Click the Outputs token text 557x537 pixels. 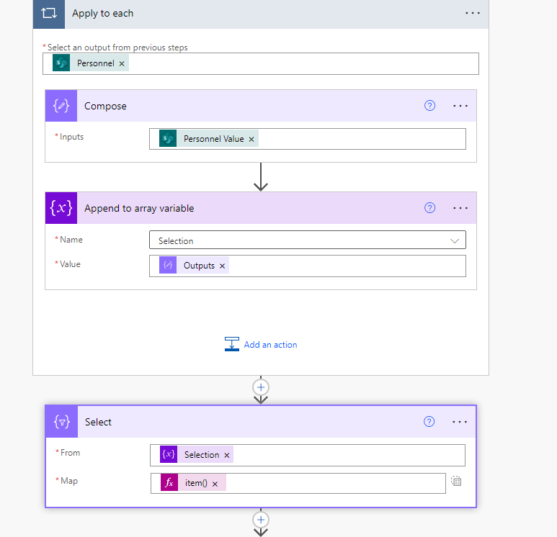coord(199,266)
